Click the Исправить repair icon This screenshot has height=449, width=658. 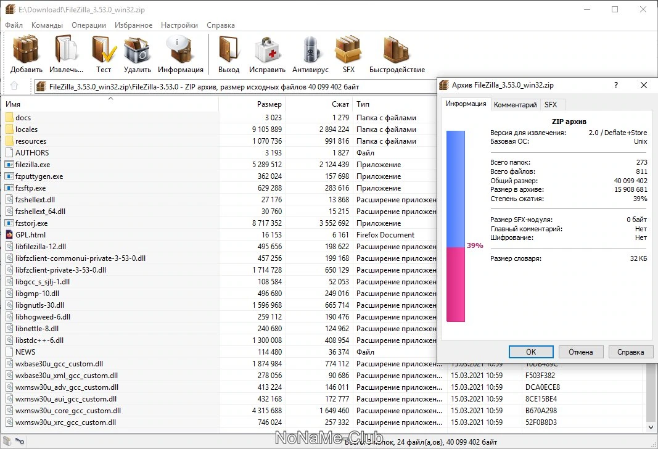point(267,49)
